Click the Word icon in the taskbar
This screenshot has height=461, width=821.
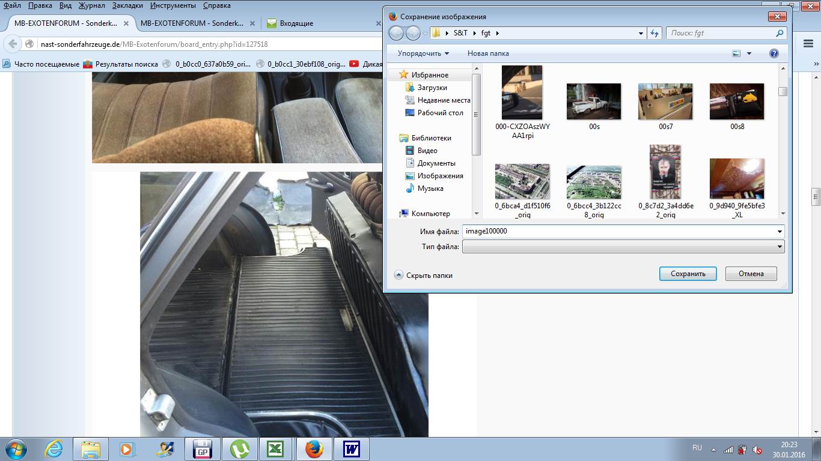352,448
